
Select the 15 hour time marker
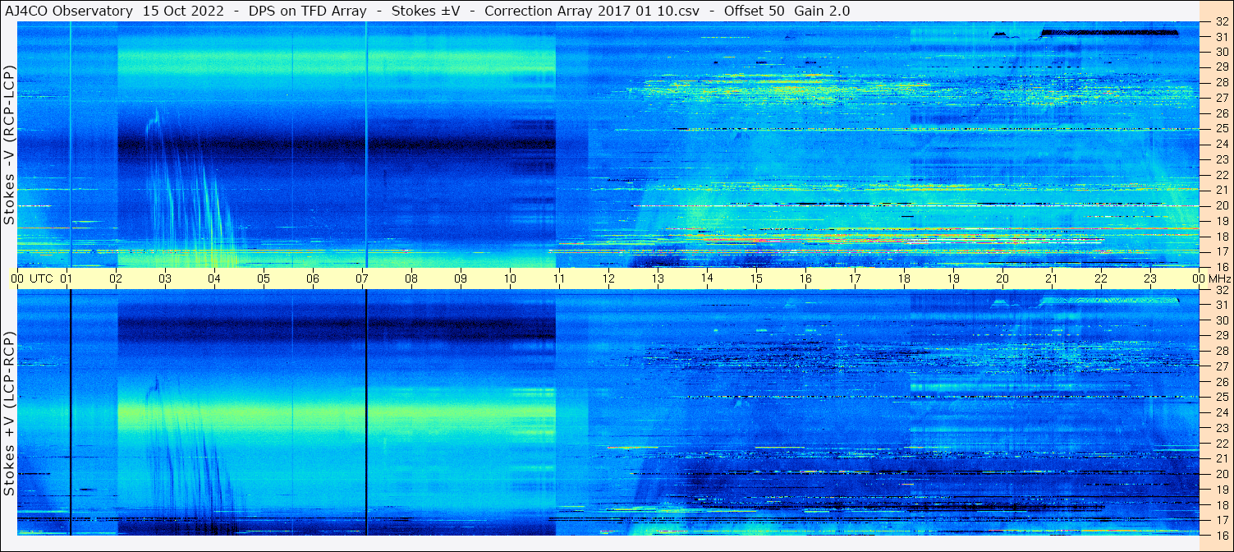click(756, 278)
